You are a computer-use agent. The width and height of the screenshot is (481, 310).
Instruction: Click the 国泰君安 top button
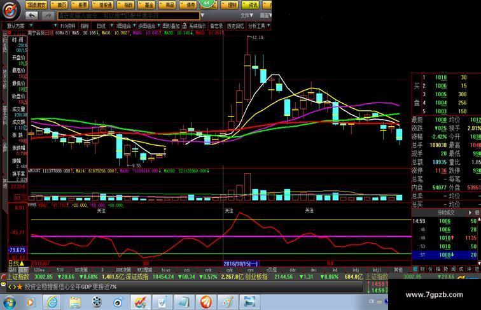36,5
